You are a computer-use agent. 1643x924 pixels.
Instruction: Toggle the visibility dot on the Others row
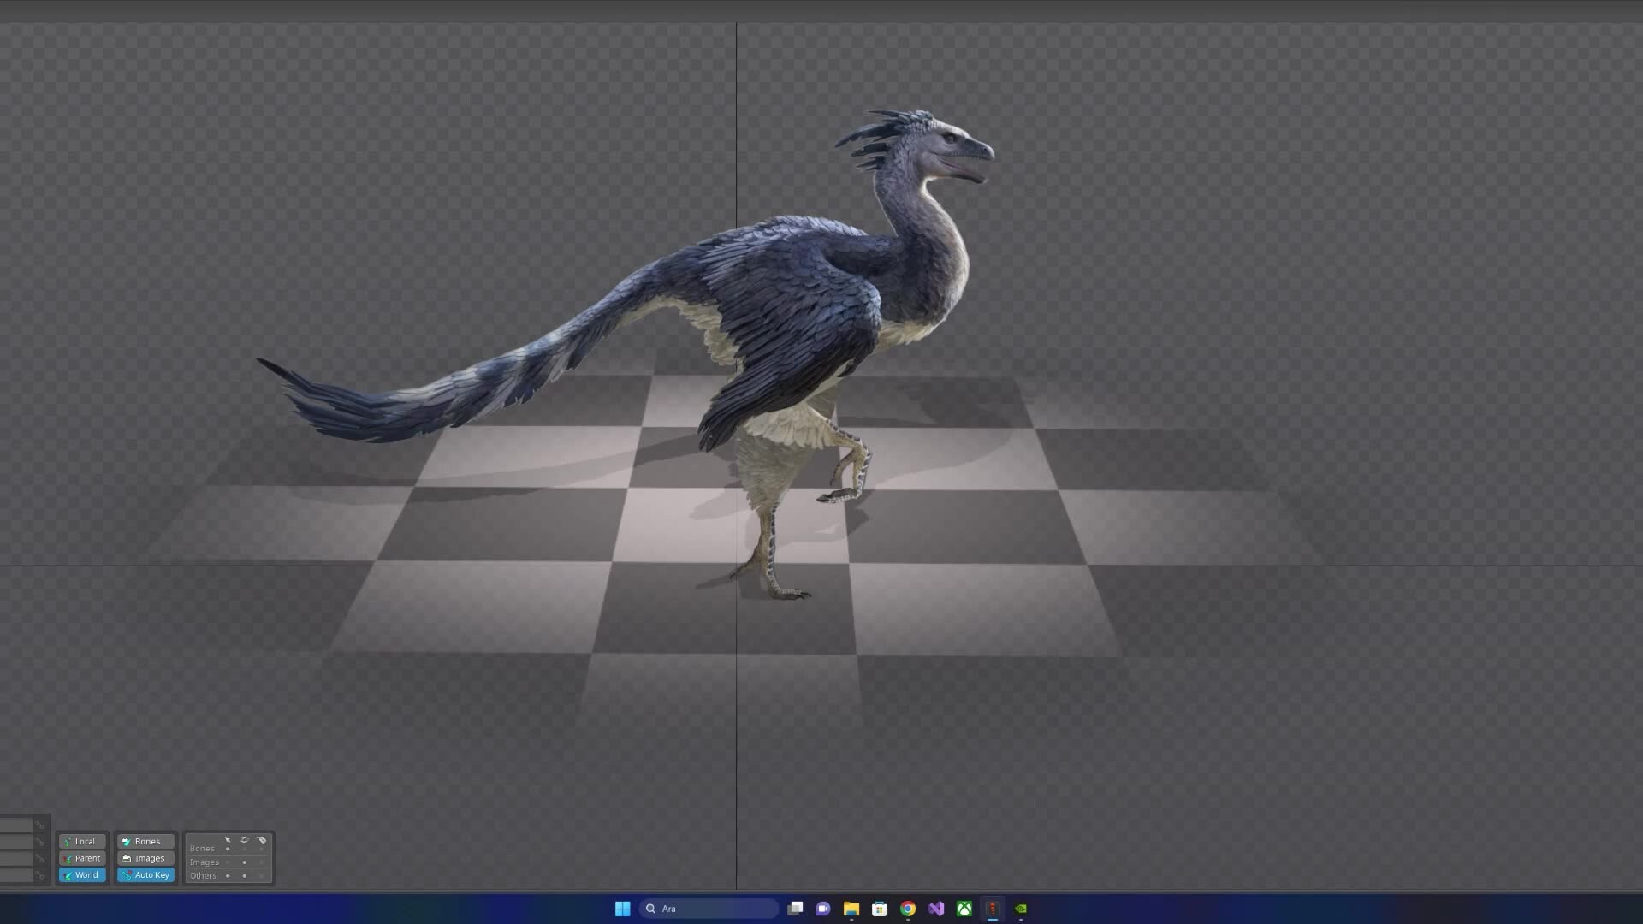245,876
